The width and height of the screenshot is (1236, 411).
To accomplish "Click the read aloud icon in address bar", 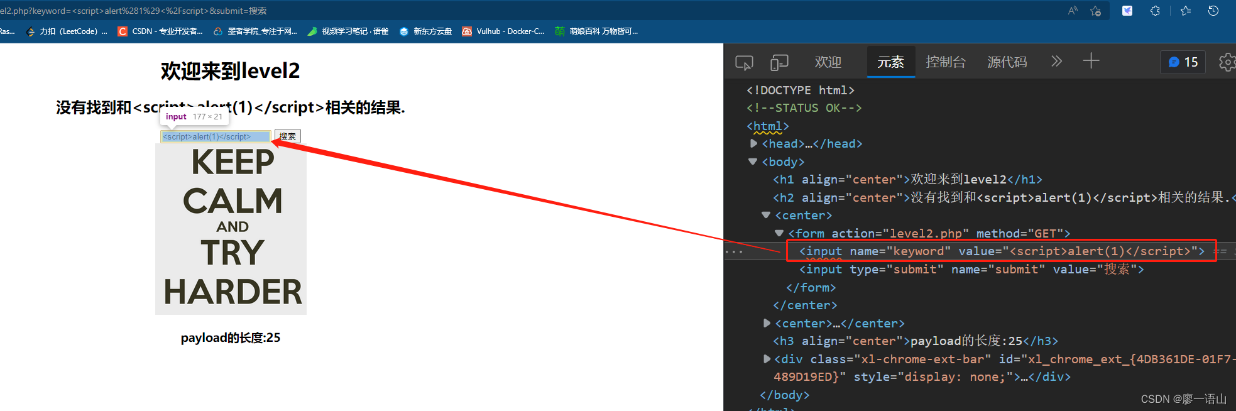I will point(1073,11).
